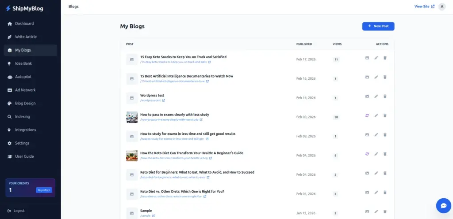The width and height of the screenshot is (453, 219).
Task: Open the Dashboard sidebar item
Action: [31, 24]
